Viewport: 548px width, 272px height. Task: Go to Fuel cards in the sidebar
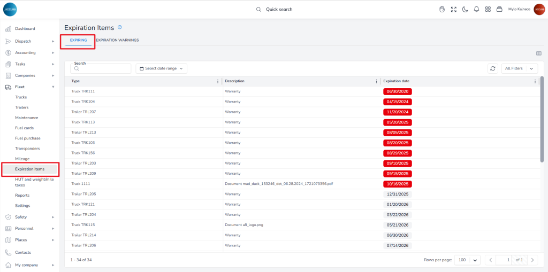pos(24,128)
